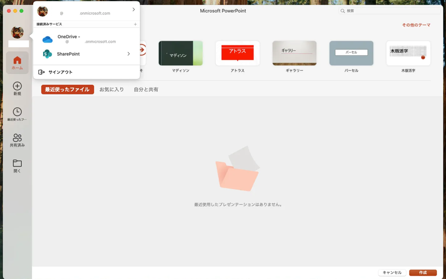Screen dimensions: 446x279
Task: Click the マディソン theme name label
Action: pos(181,70)
